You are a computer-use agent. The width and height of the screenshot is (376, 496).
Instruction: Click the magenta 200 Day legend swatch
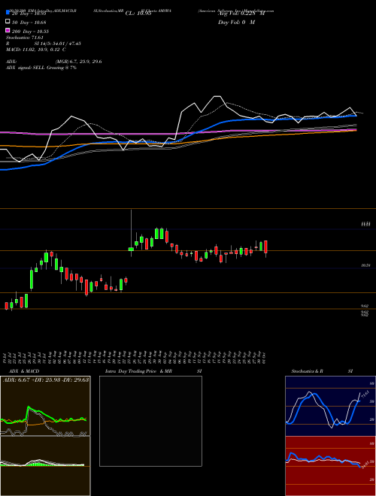[x=8, y=30]
